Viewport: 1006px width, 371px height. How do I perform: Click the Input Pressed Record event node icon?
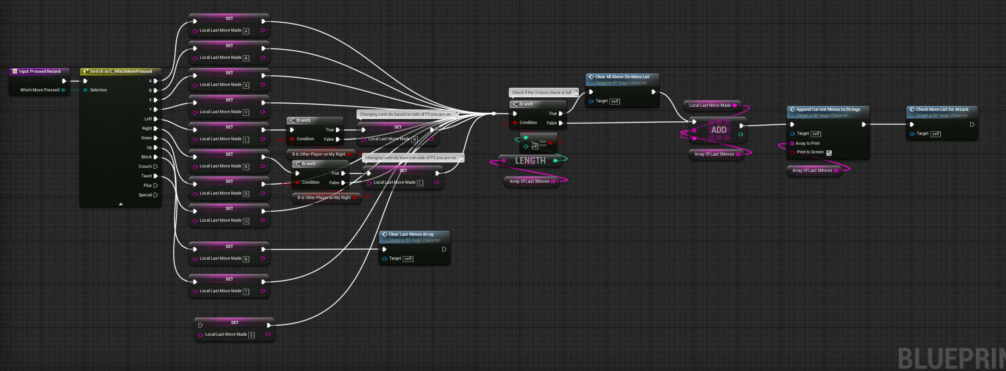(15, 71)
